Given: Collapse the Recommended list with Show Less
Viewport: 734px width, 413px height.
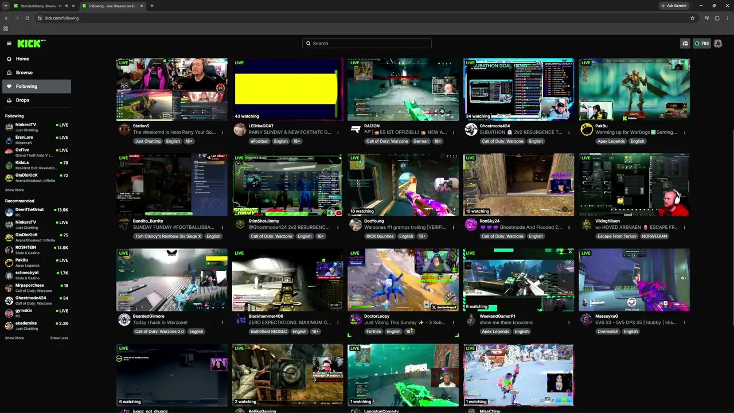Looking at the screenshot, I should (x=59, y=338).
